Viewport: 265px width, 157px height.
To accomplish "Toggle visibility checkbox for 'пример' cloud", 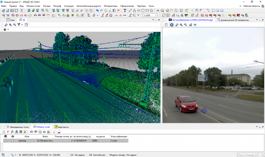I will tap(12, 141).
